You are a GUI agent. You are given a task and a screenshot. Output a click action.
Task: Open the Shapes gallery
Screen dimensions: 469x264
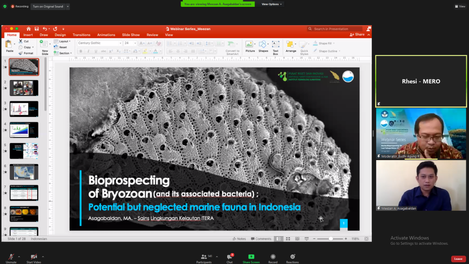point(263,47)
